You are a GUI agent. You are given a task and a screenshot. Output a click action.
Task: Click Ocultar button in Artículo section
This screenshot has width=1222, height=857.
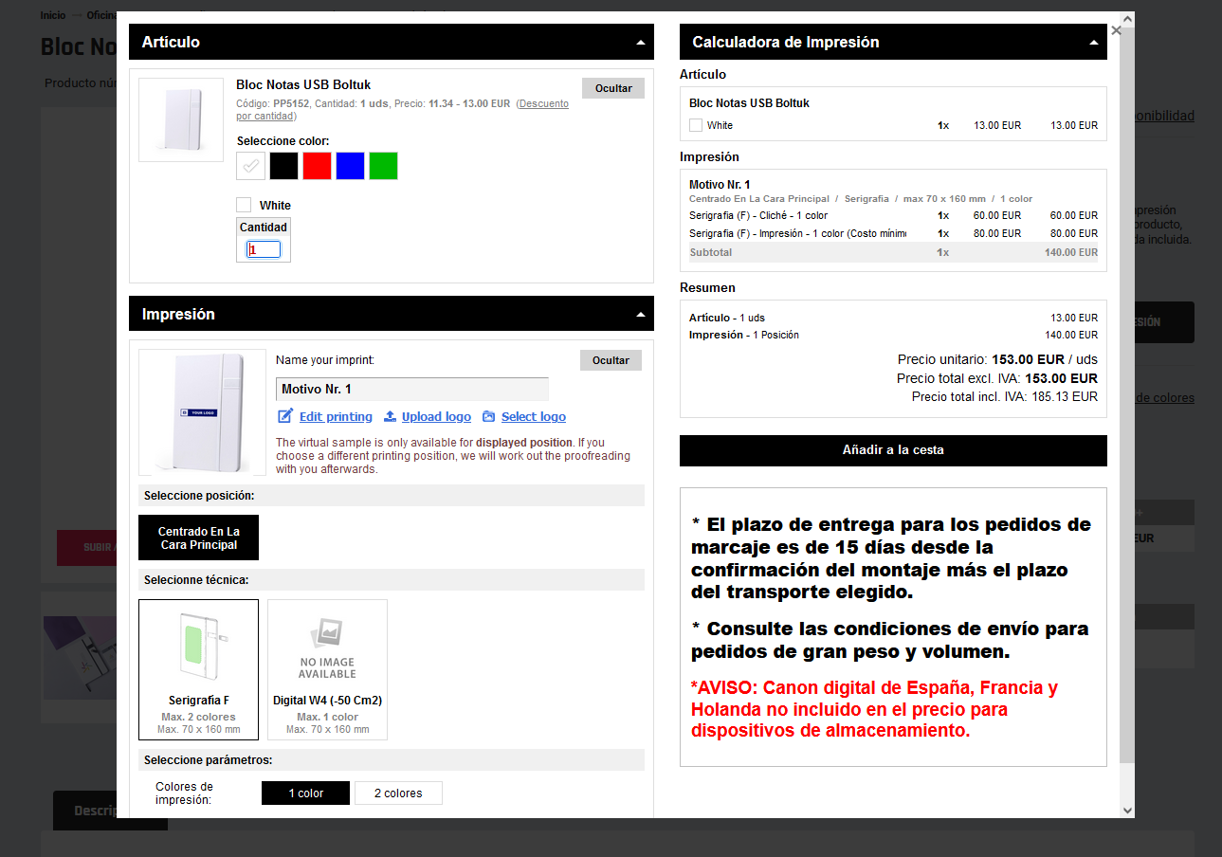pos(613,88)
